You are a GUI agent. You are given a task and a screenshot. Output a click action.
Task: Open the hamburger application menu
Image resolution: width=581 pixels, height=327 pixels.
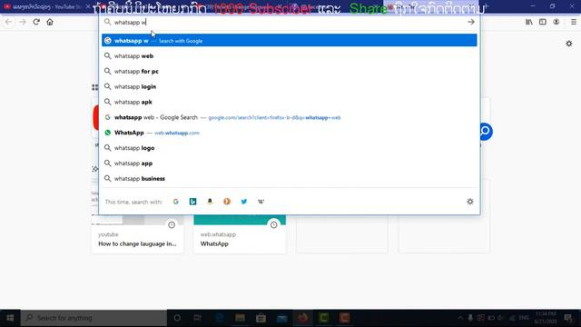coord(573,22)
